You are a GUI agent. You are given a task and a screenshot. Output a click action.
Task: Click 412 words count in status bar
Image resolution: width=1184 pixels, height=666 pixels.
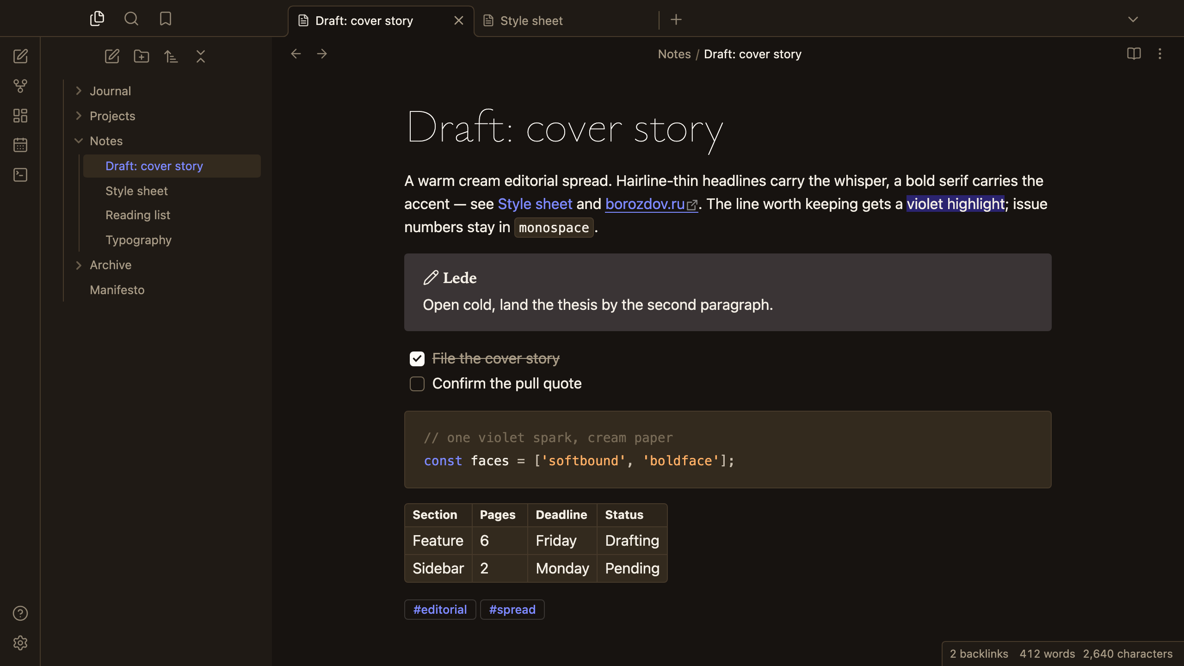pyautogui.click(x=1047, y=654)
